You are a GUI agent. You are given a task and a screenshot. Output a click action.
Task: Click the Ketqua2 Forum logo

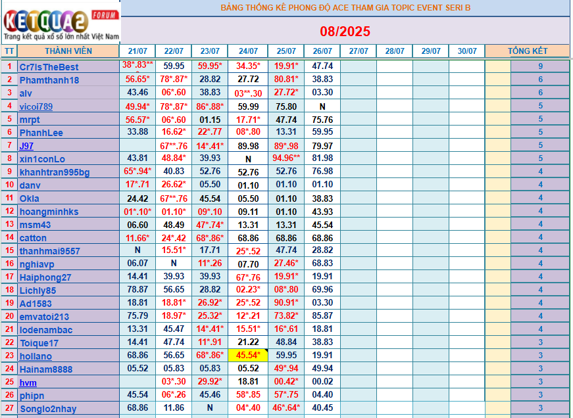61,23
